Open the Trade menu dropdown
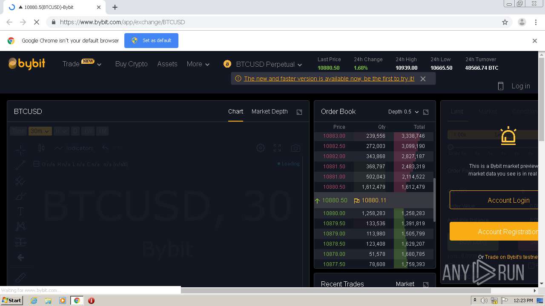This screenshot has width=545, height=306. point(82,64)
